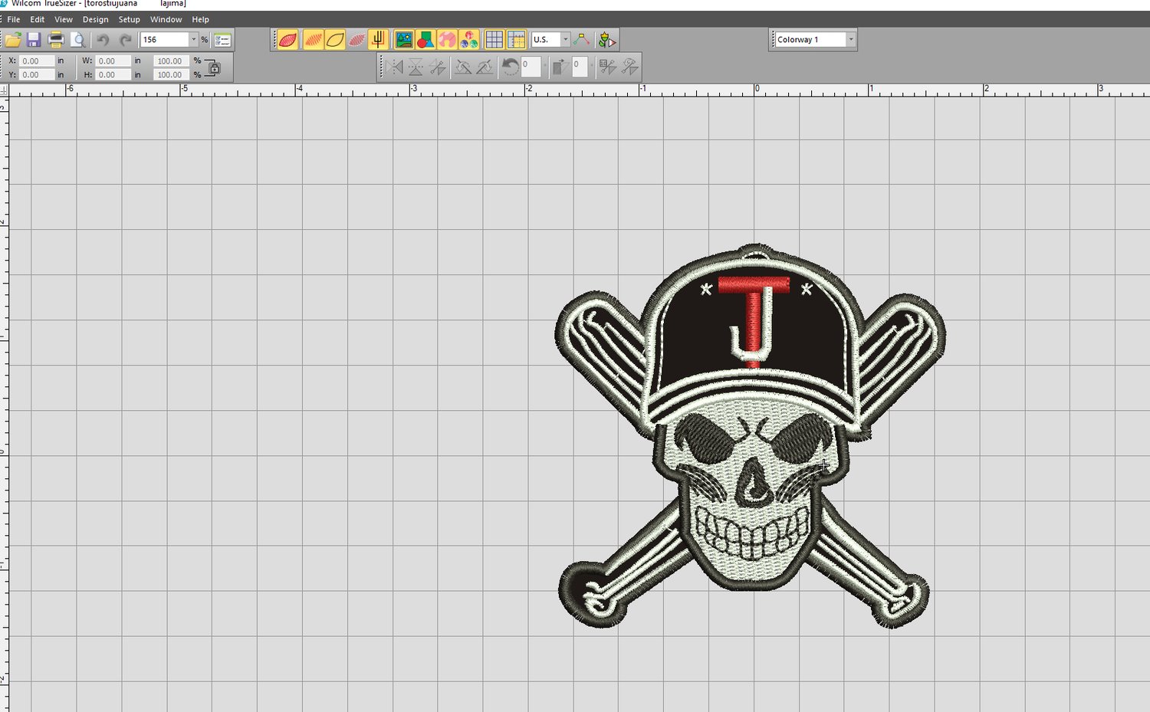Toggle Show Grid display
Screen dimensions: 1150x712
pyautogui.click(x=495, y=39)
